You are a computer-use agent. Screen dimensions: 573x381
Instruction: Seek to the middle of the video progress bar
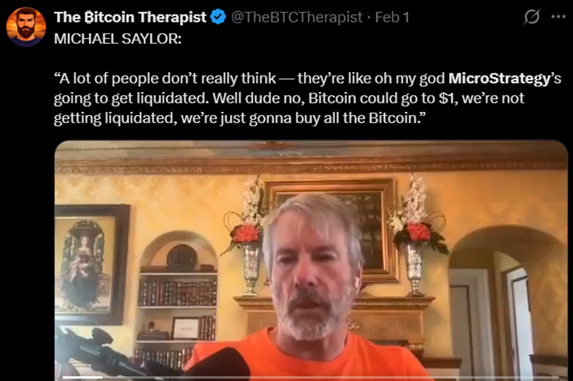[x=311, y=377]
